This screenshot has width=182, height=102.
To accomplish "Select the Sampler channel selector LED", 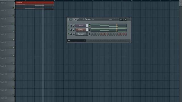I will 89,34.
